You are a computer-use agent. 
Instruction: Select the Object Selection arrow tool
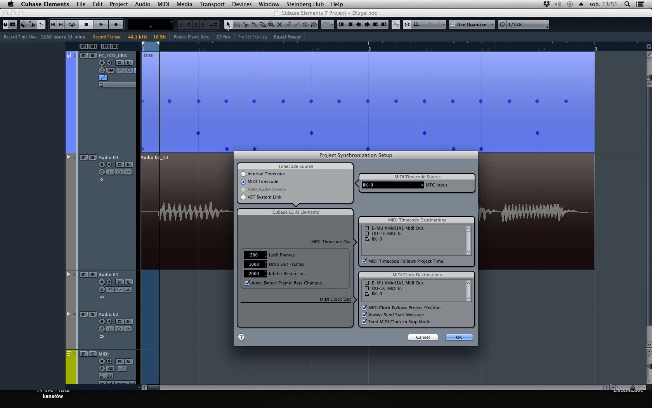tap(228, 24)
